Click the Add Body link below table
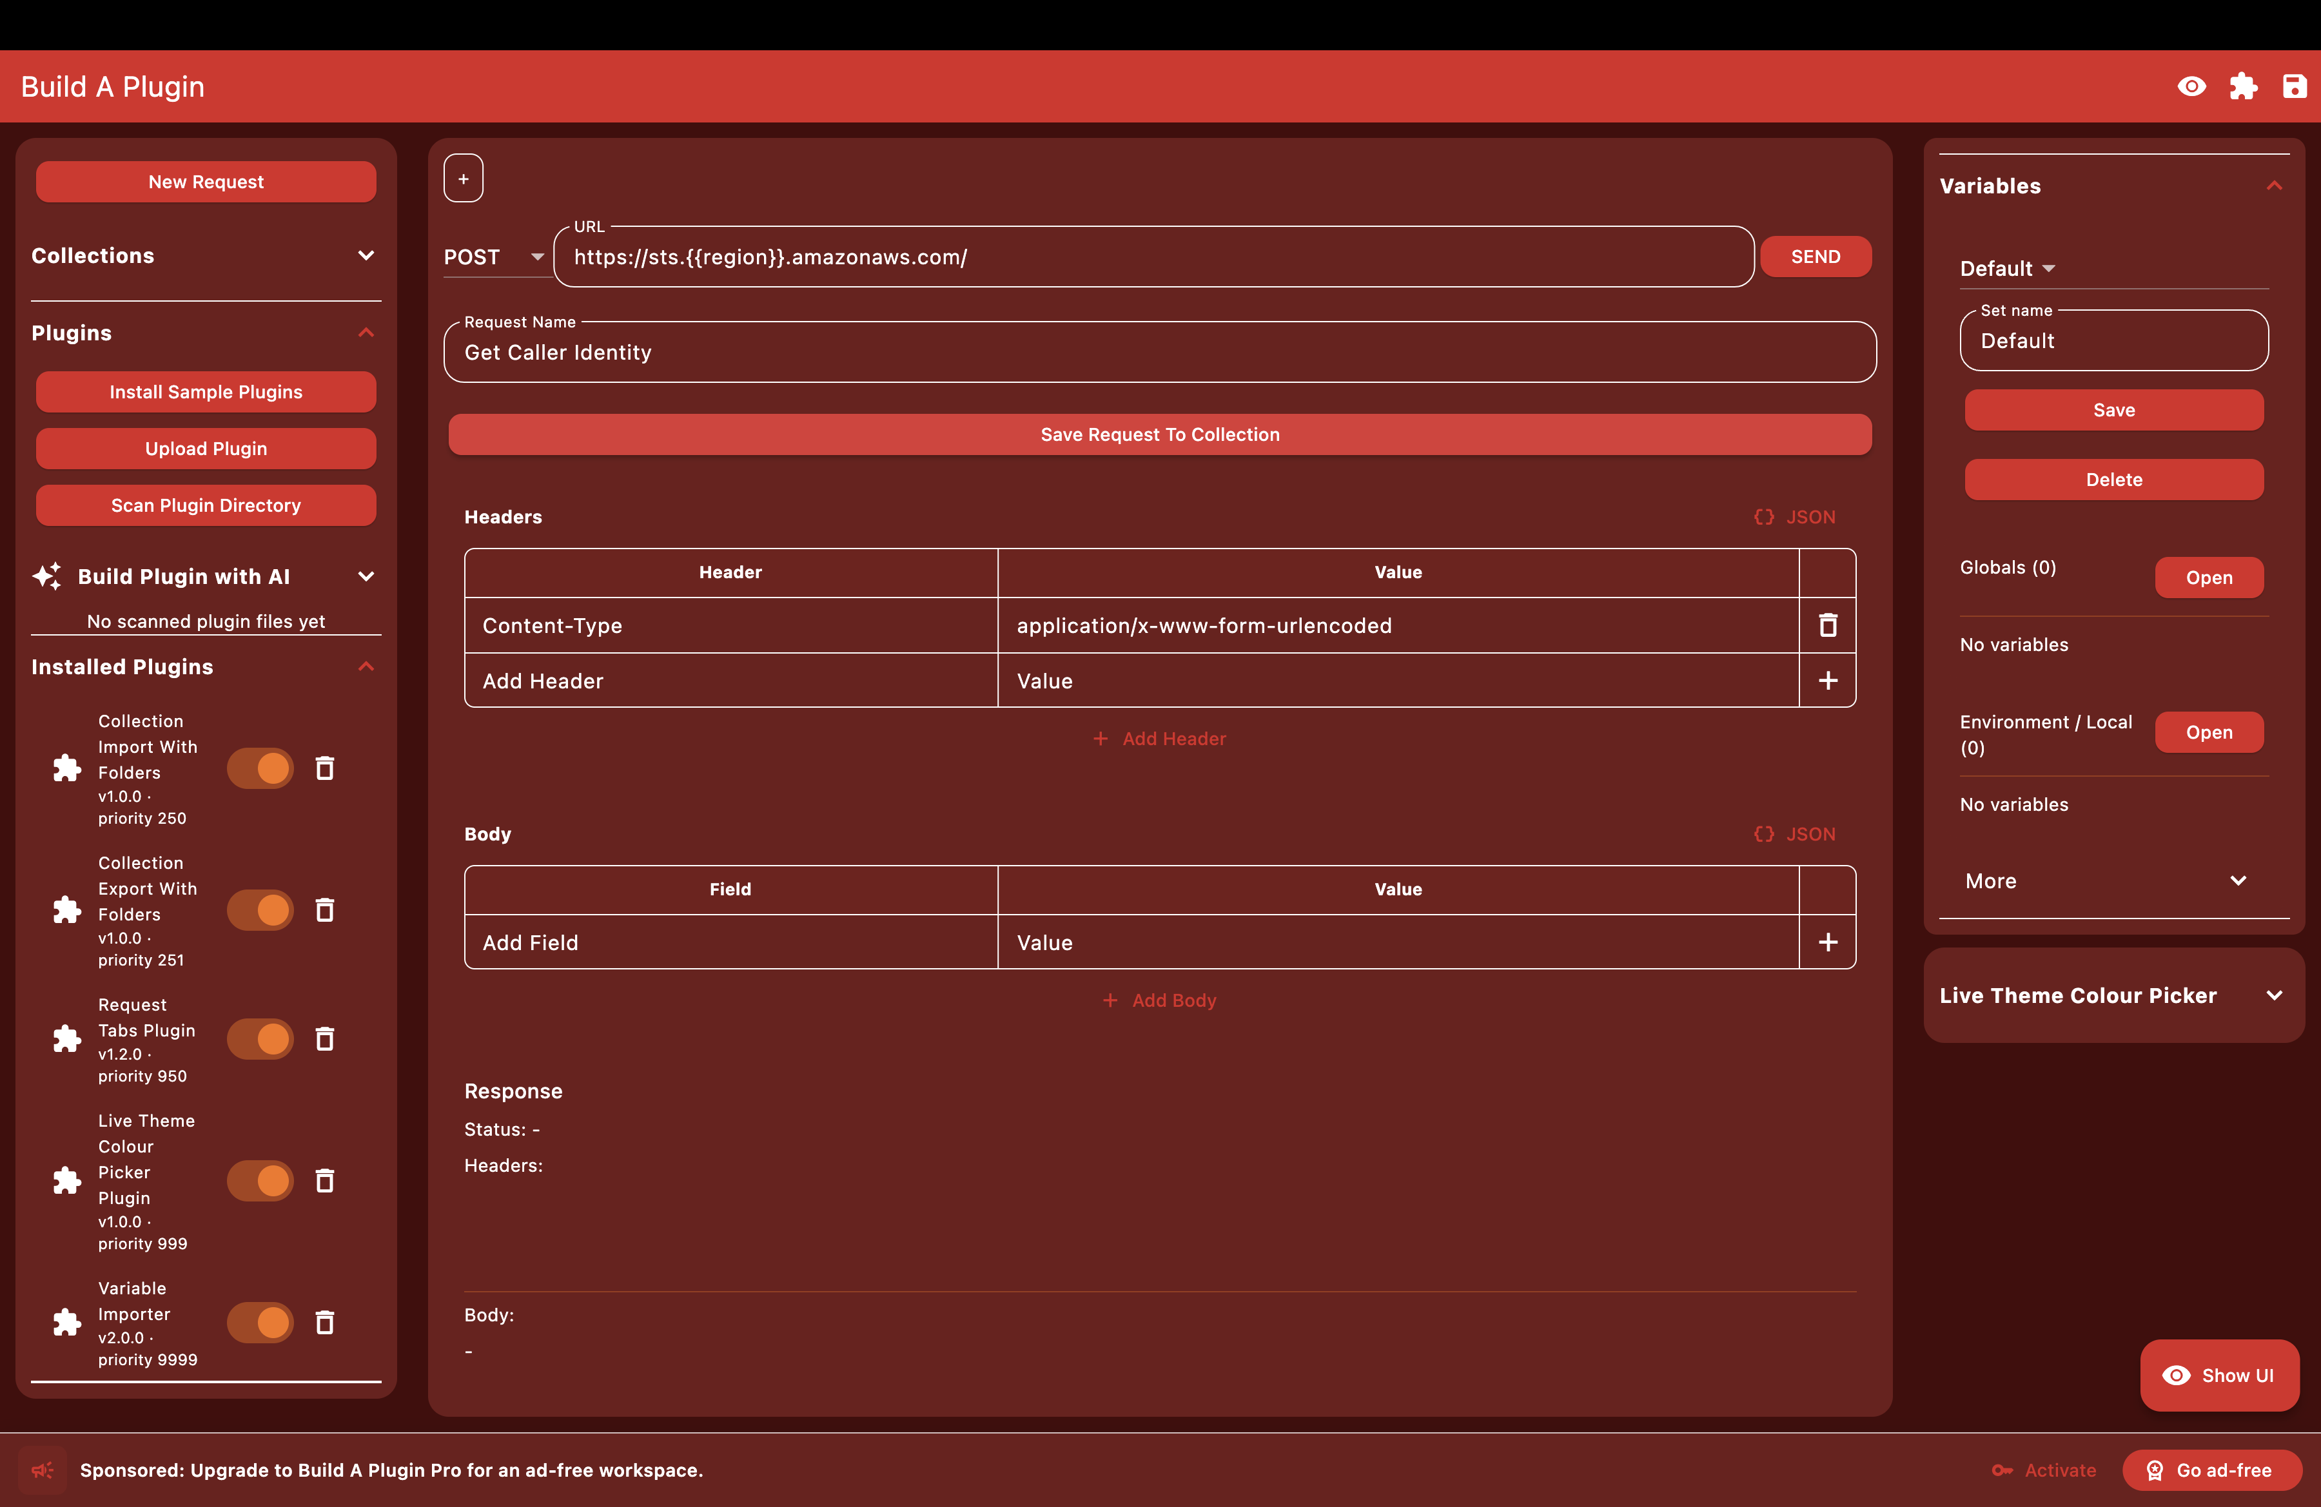2321x1507 pixels. pos(1159,1000)
